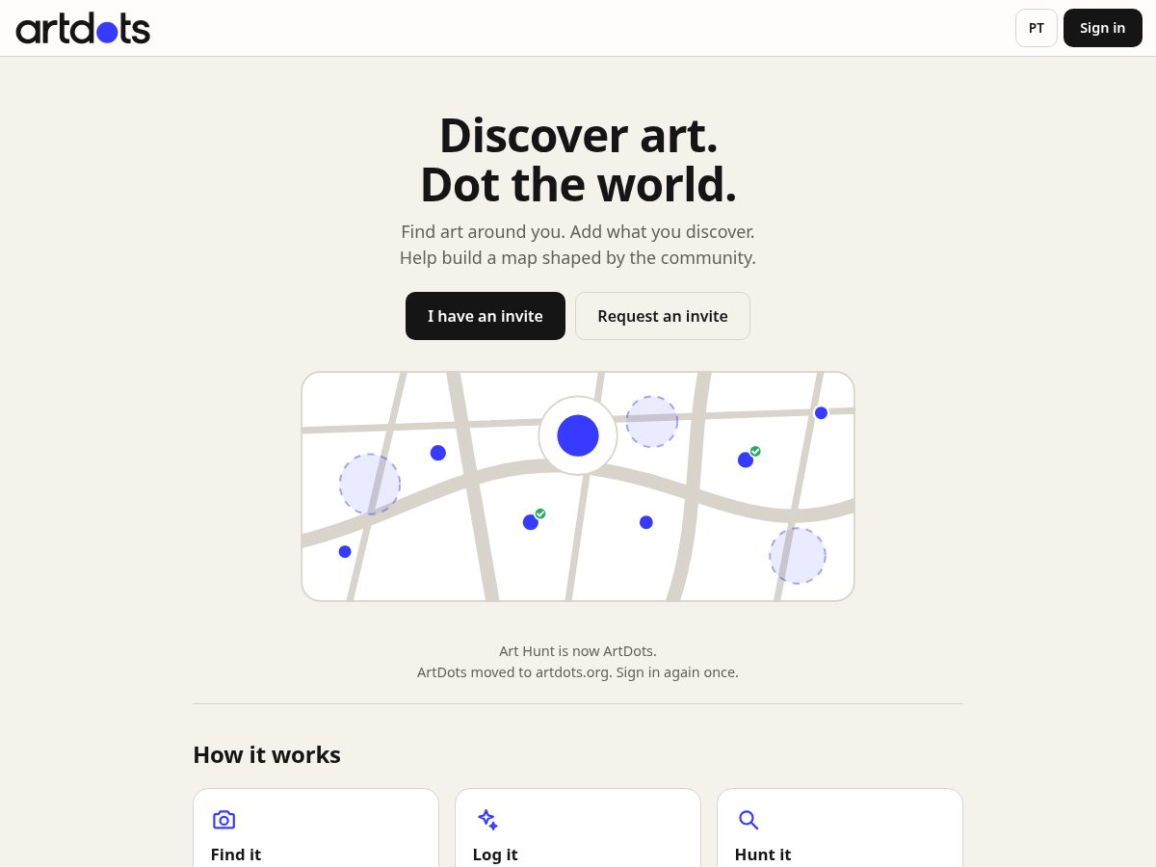The height and width of the screenshot is (867, 1156).
Task: Click the 'Find art around you' subtitle
Action: (x=578, y=245)
